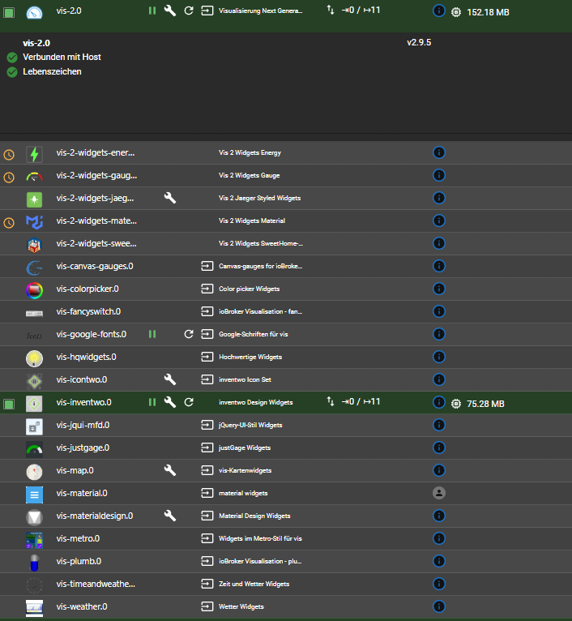572x621 pixels.
Task: Pause the vis-google-fonts.0 instance
Action: point(152,334)
